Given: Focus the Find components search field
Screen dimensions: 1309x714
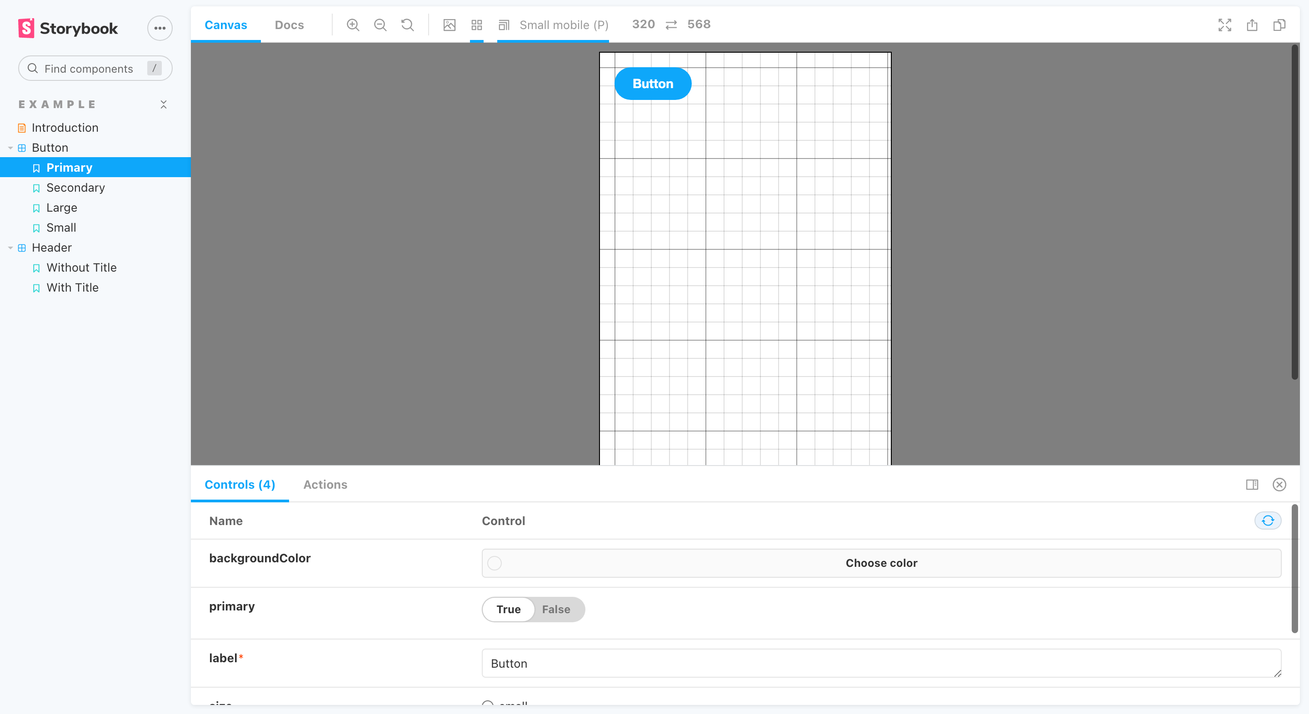Looking at the screenshot, I should [x=95, y=68].
